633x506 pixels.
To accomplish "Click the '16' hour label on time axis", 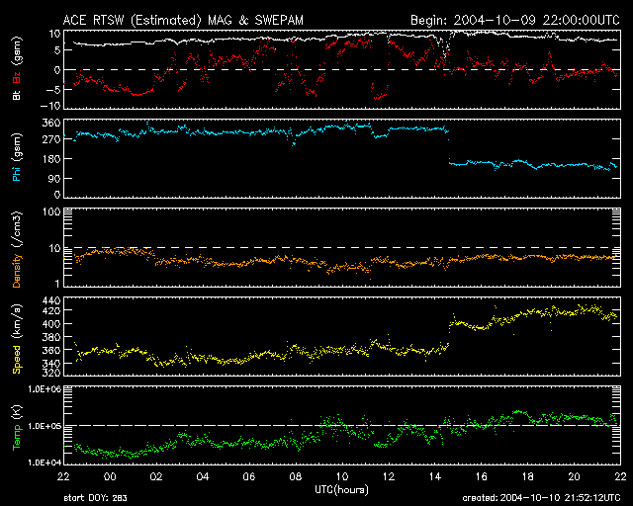I will [x=482, y=476].
